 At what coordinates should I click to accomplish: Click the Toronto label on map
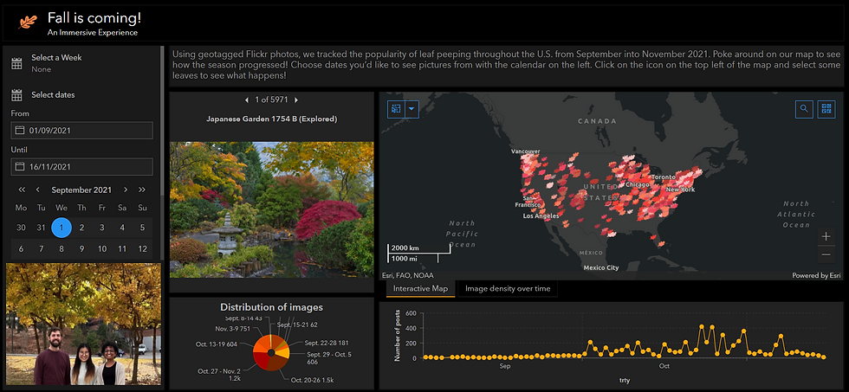tap(664, 177)
